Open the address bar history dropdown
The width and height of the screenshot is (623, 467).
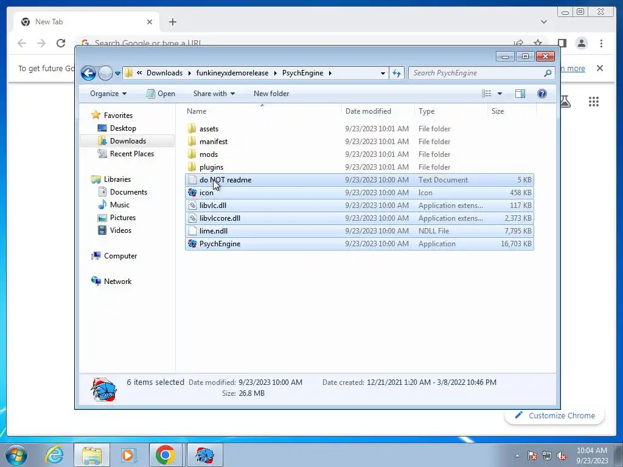click(383, 73)
